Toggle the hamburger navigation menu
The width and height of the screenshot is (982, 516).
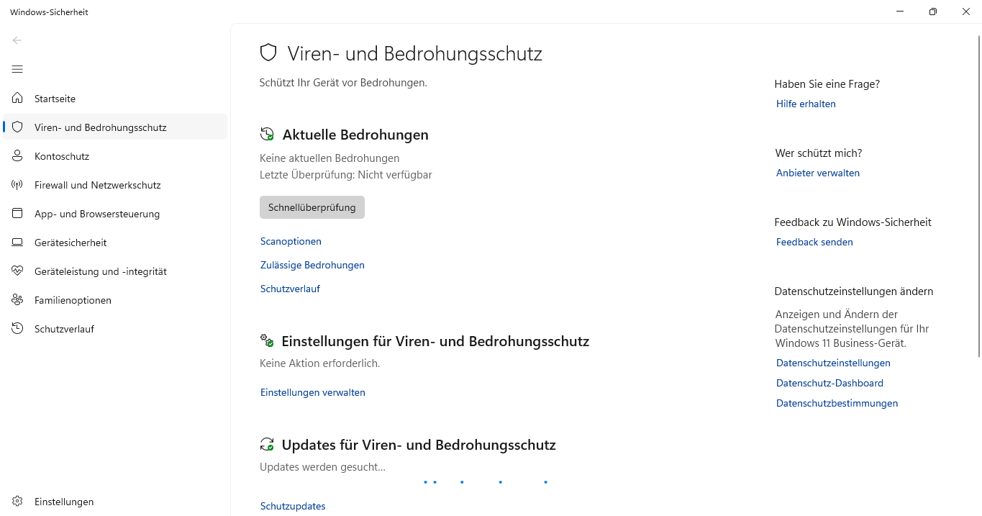point(17,69)
